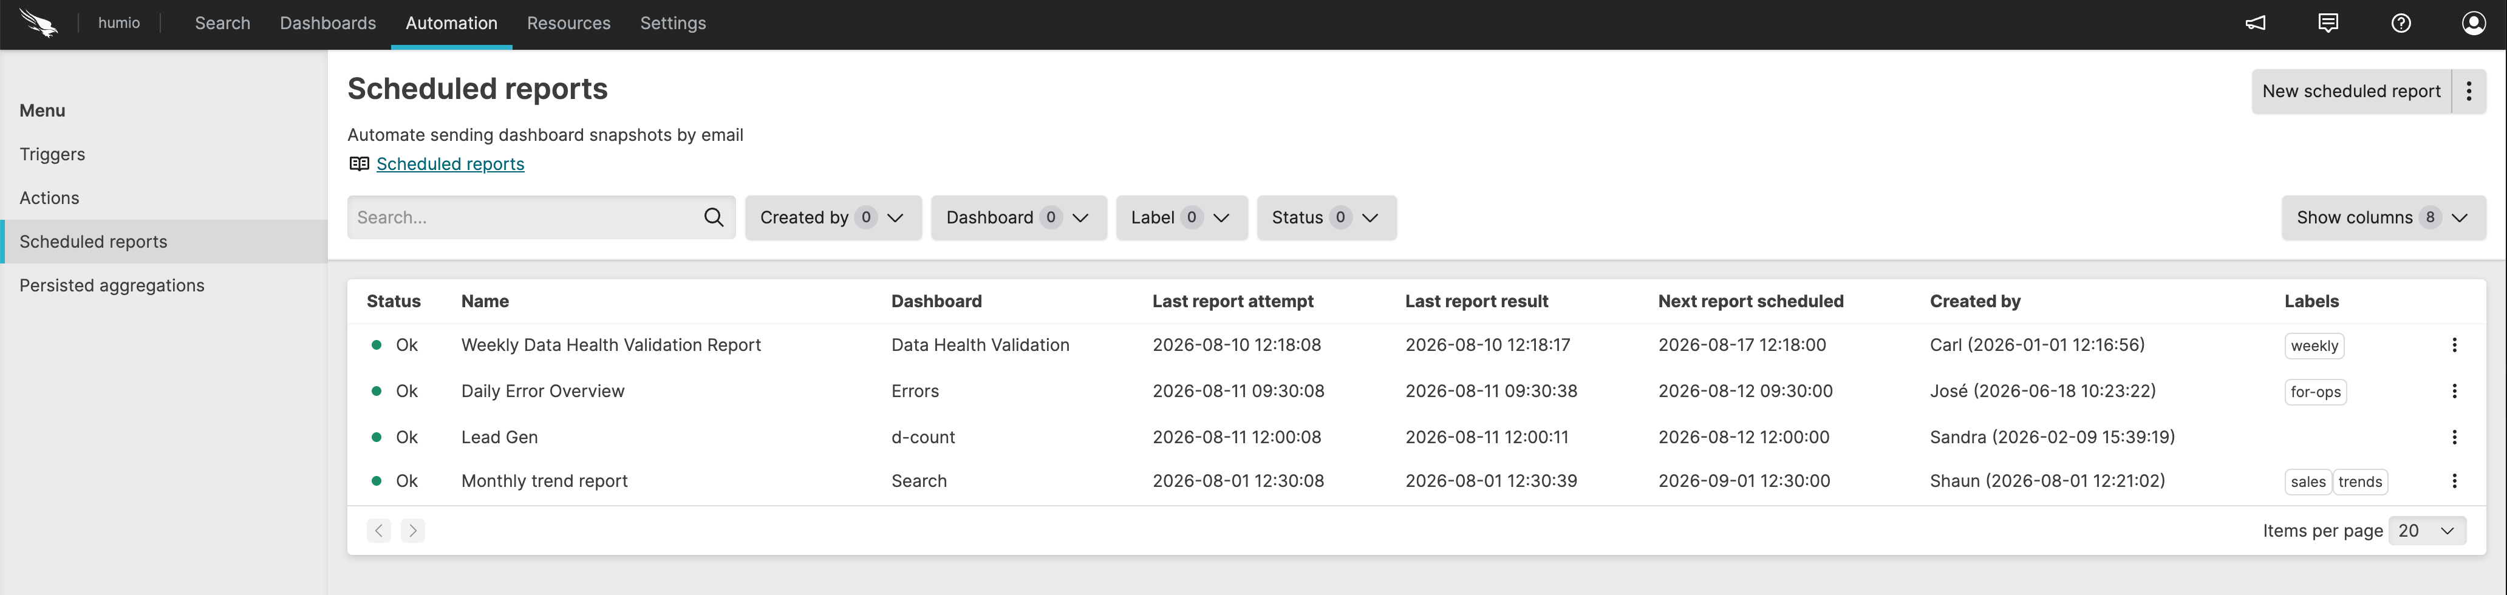The height and width of the screenshot is (595, 2507).
Task: Click the search magnifier icon
Action: [x=714, y=218]
